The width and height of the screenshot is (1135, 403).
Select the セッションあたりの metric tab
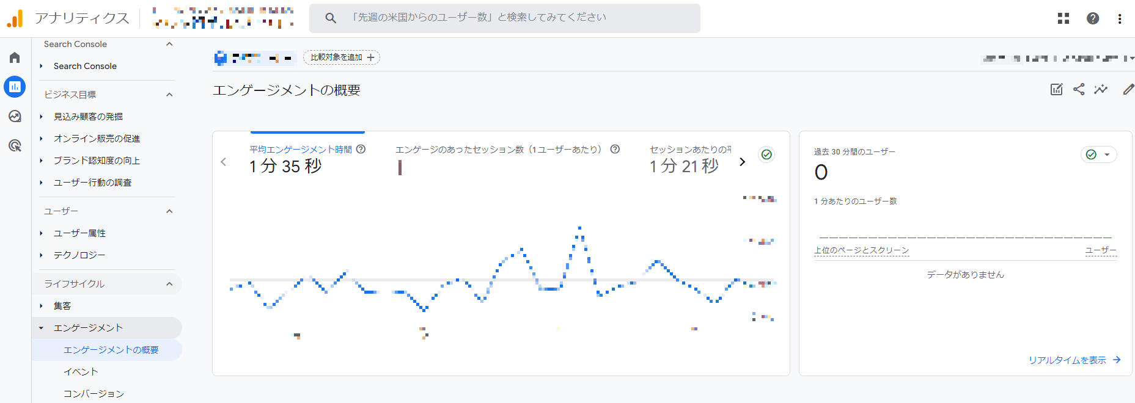(690, 158)
